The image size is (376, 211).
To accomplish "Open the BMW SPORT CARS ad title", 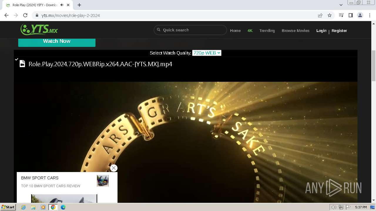I will [40, 178].
